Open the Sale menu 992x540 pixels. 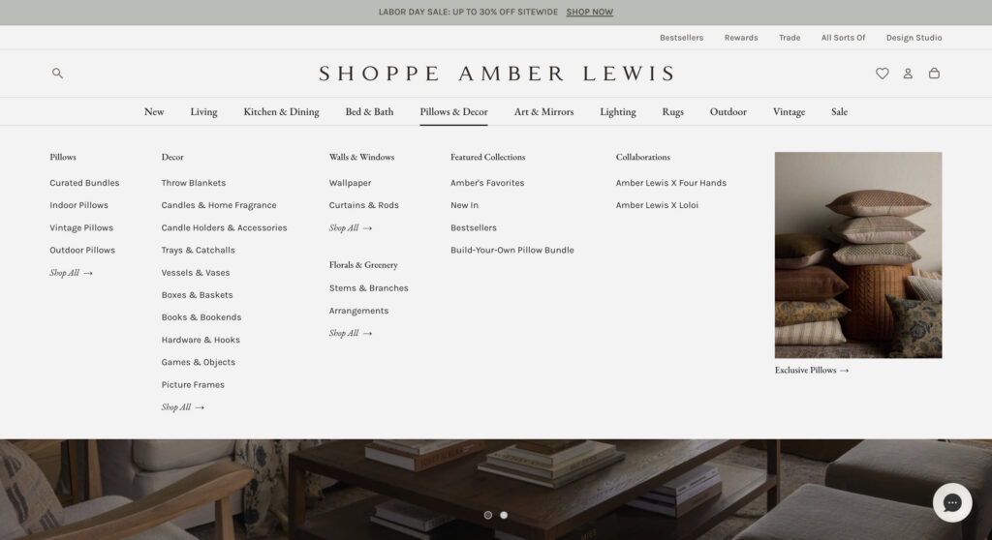(x=839, y=112)
